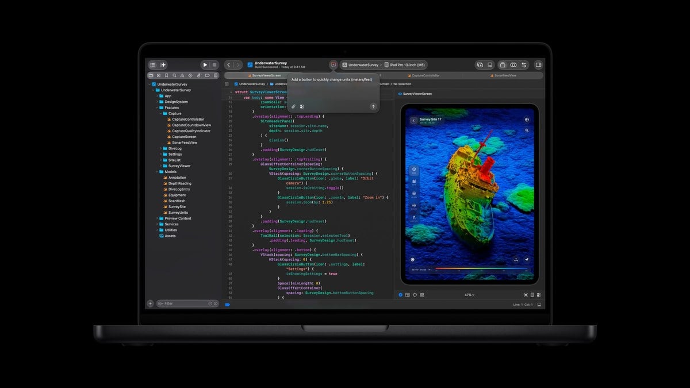Click the library plus-window toolbar icon
690x388 pixels.
tap(480, 65)
